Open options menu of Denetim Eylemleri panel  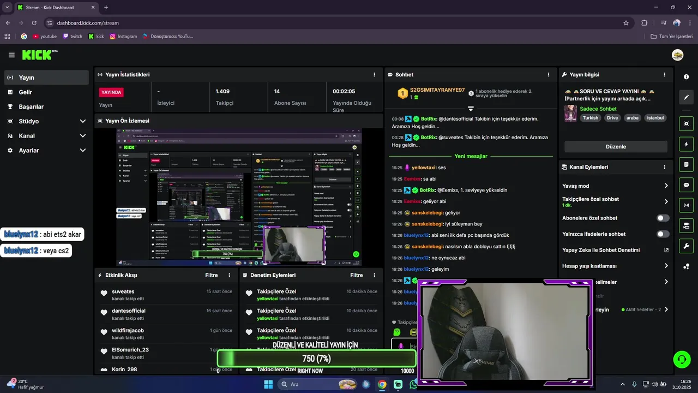point(374,275)
